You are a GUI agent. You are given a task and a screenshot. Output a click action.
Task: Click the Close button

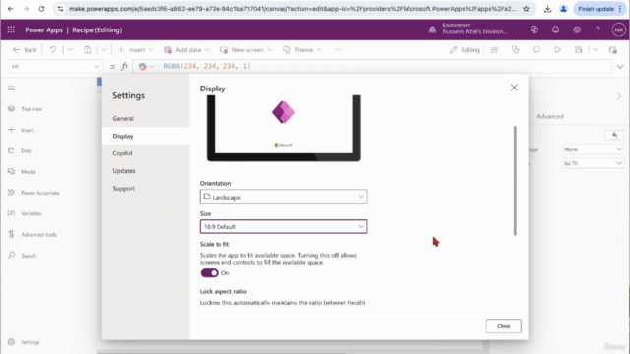click(503, 326)
